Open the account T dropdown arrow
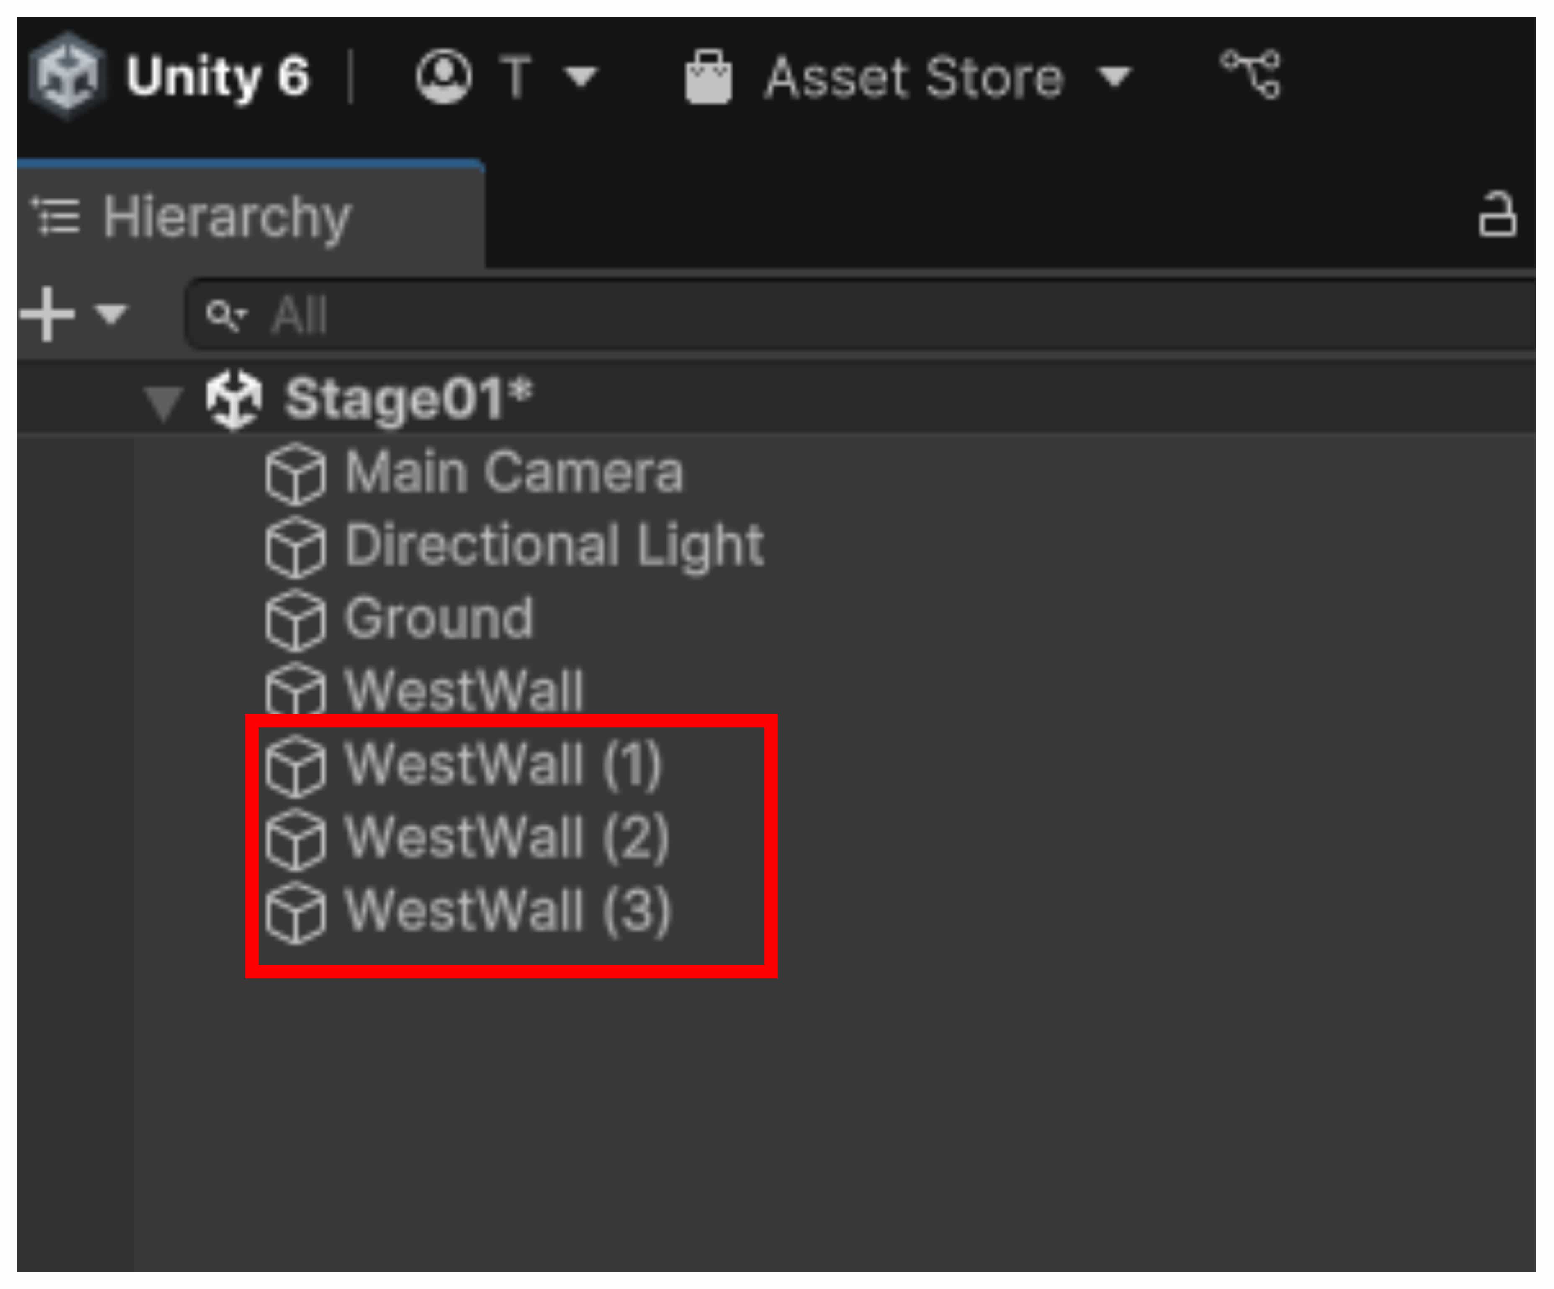This screenshot has width=1554, height=1289. coord(581,76)
